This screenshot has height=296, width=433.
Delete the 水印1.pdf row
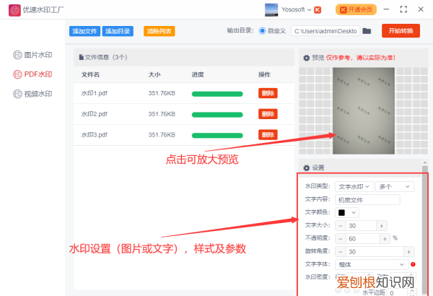coord(268,93)
